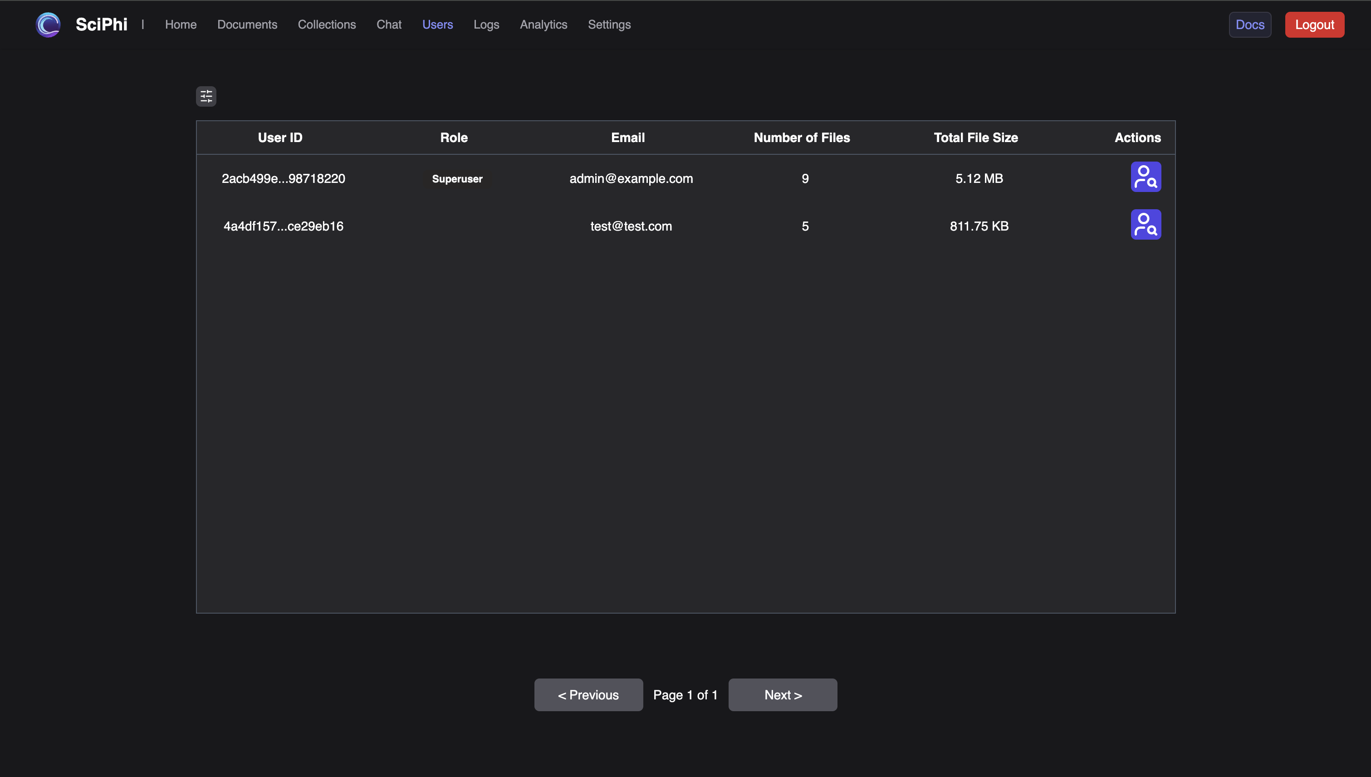This screenshot has width=1371, height=777.
Task: Click the test@test.com email cell
Action: pyautogui.click(x=631, y=226)
